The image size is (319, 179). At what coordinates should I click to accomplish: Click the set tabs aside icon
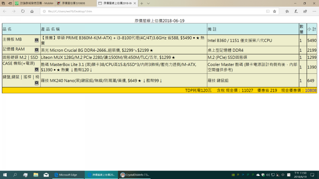[x=10, y=3]
